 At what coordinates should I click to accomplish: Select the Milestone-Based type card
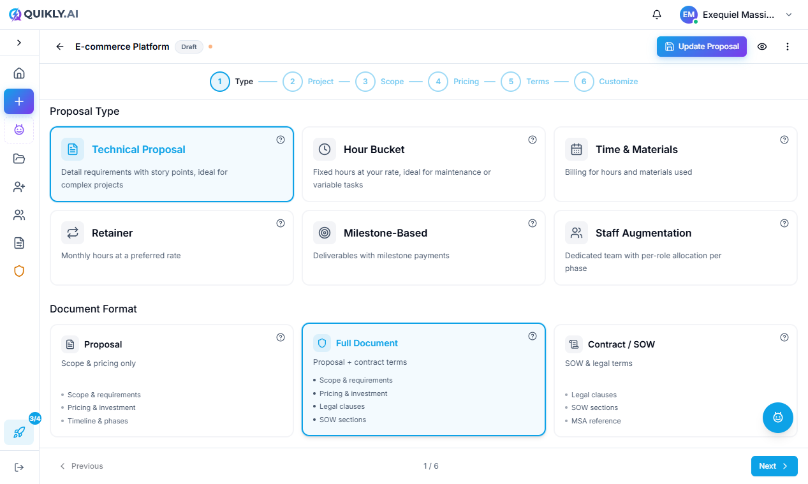[423, 247]
